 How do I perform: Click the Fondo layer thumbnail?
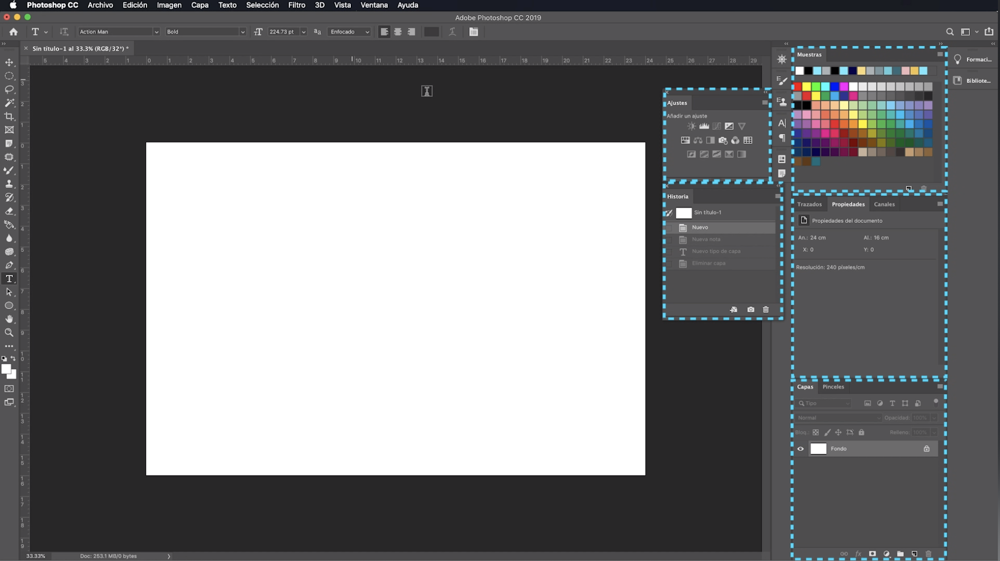(818, 449)
